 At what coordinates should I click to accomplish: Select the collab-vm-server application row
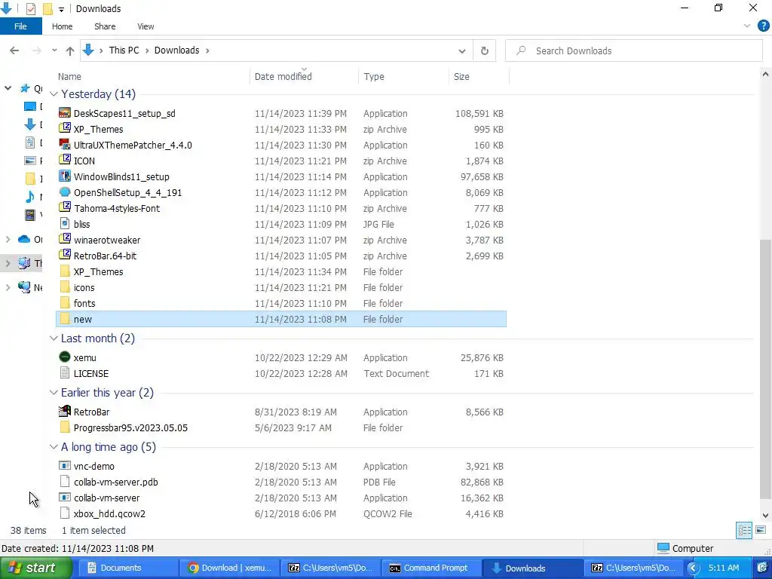(x=281, y=498)
